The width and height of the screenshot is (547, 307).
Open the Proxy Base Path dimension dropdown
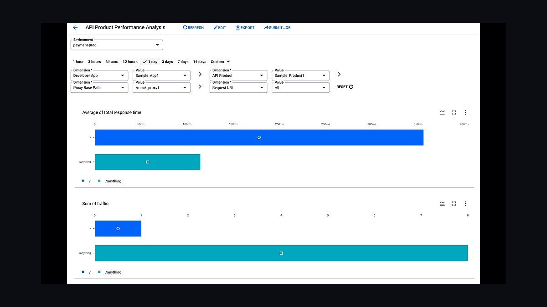pyautogui.click(x=99, y=87)
